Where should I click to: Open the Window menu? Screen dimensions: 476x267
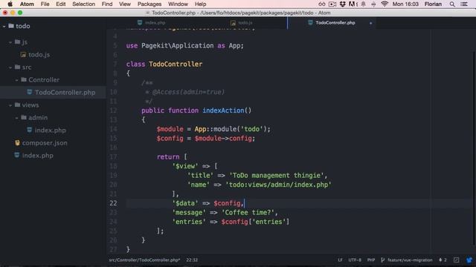(178, 4)
